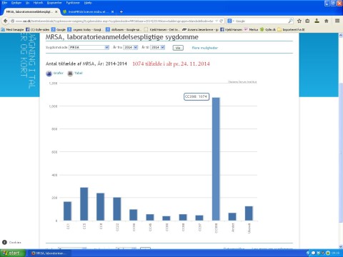Reload the page with refresh icon
The height and width of the screenshot is (257, 343).
pos(221,21)
